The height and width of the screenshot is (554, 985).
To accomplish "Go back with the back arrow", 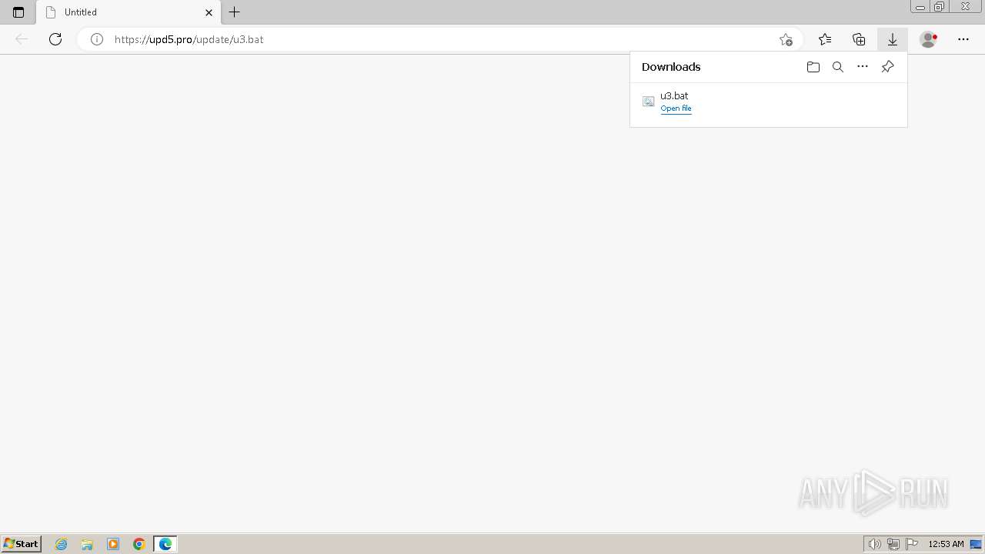I will coord(22,39).
